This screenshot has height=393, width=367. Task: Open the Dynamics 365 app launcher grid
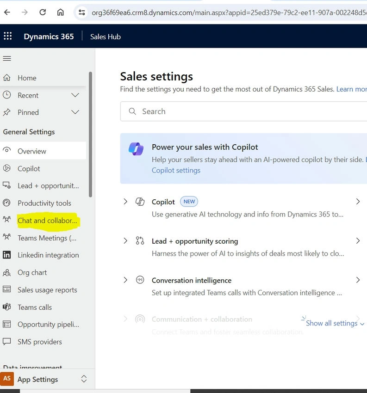pos(8,36)
